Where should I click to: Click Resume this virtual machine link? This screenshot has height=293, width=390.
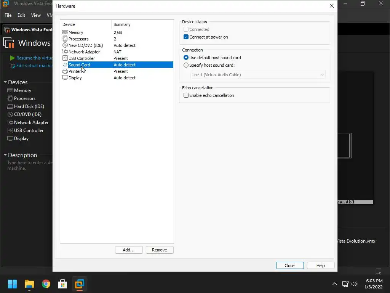point(34,58)
